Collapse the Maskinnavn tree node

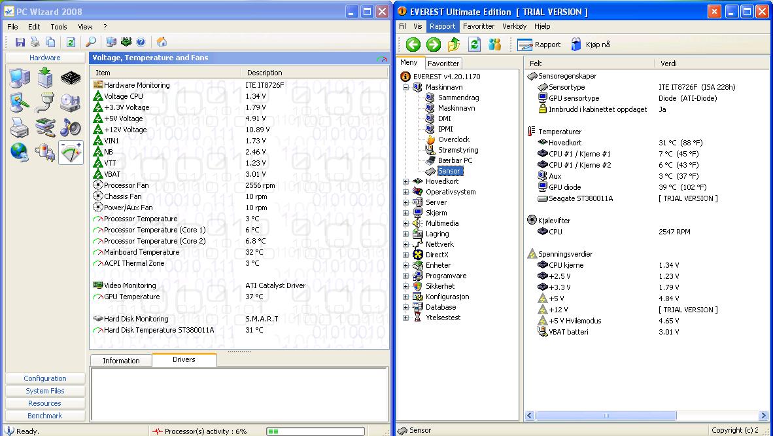(x=405, y=88)
